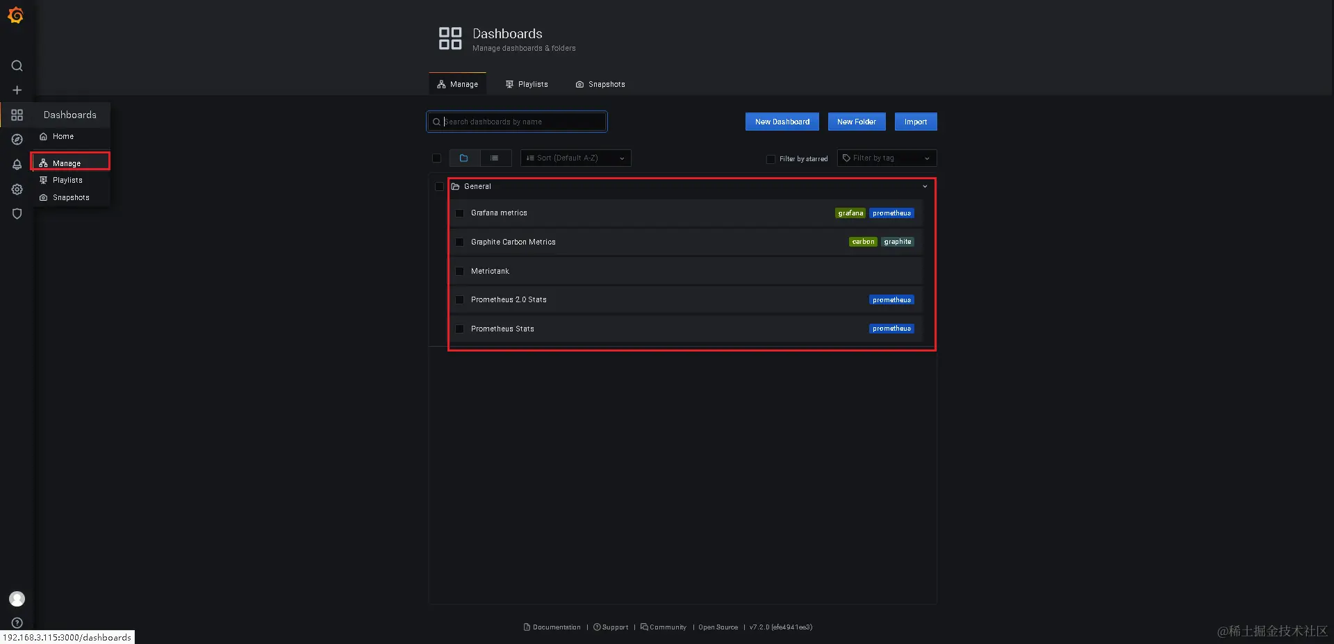
Task: Open the Sort (Default A-Z) dropdown
Action: (575, 158)
